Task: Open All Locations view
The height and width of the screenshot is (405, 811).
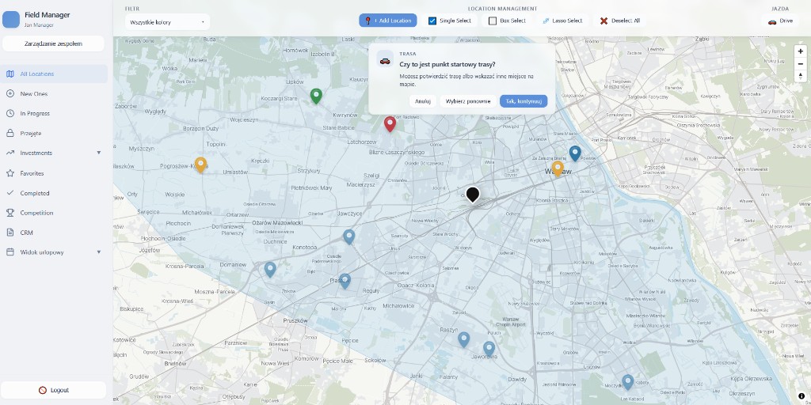Action: tap(54, 74)
